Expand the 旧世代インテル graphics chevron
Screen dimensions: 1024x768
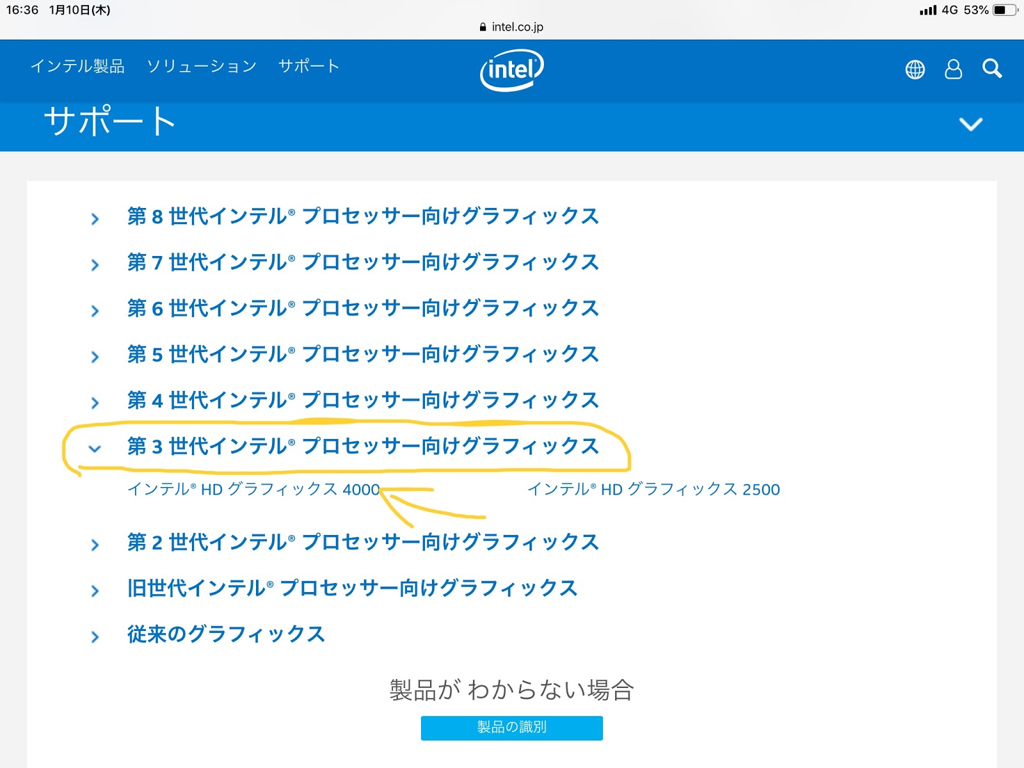click(95, 591)
